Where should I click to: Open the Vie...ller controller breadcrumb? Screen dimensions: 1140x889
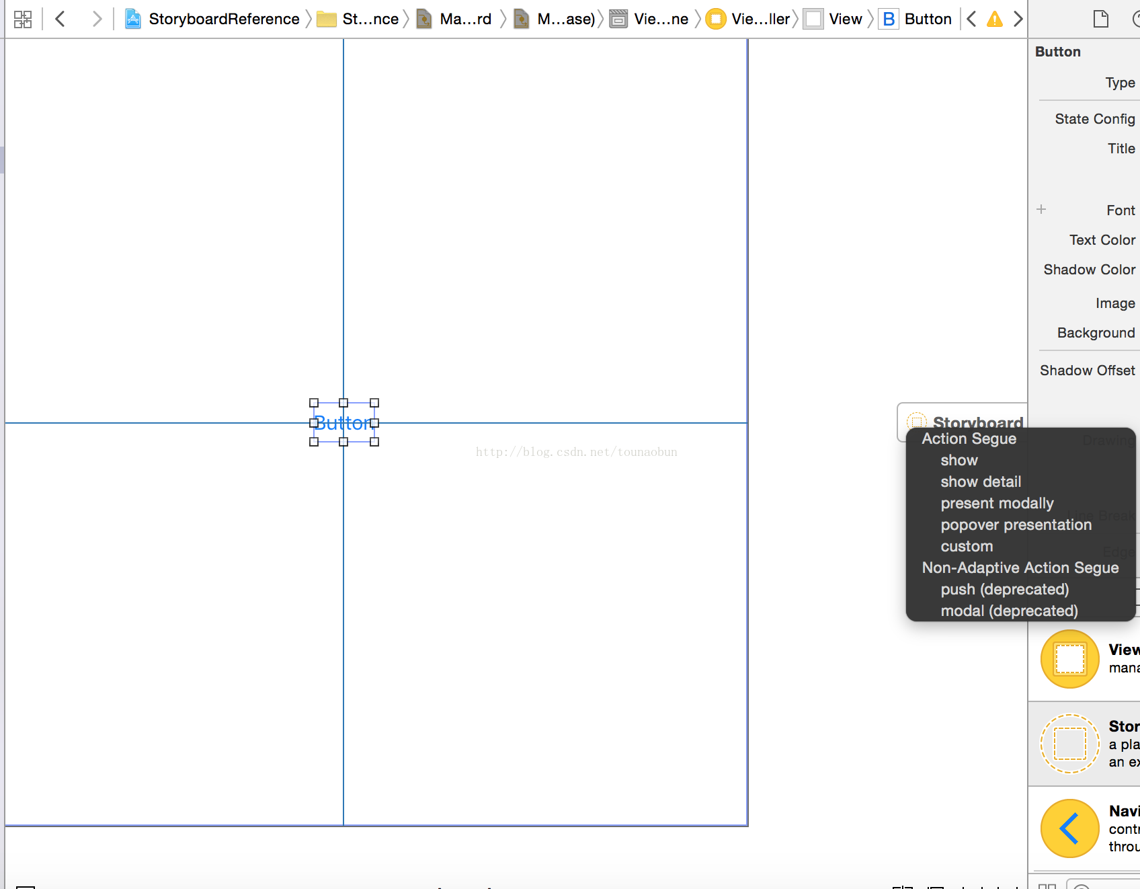click(748, 19)
